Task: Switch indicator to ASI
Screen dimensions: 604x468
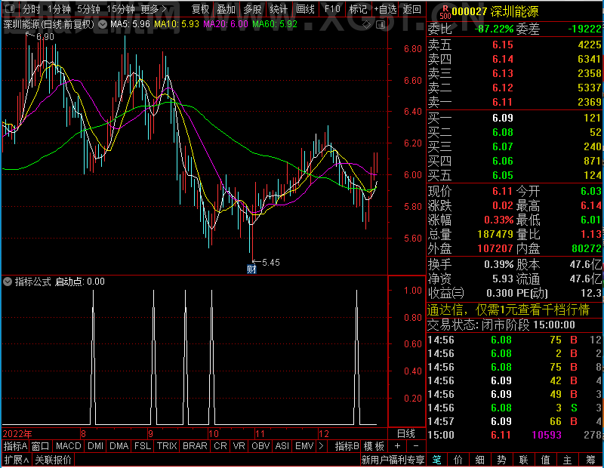Action: tap(282, 446)
